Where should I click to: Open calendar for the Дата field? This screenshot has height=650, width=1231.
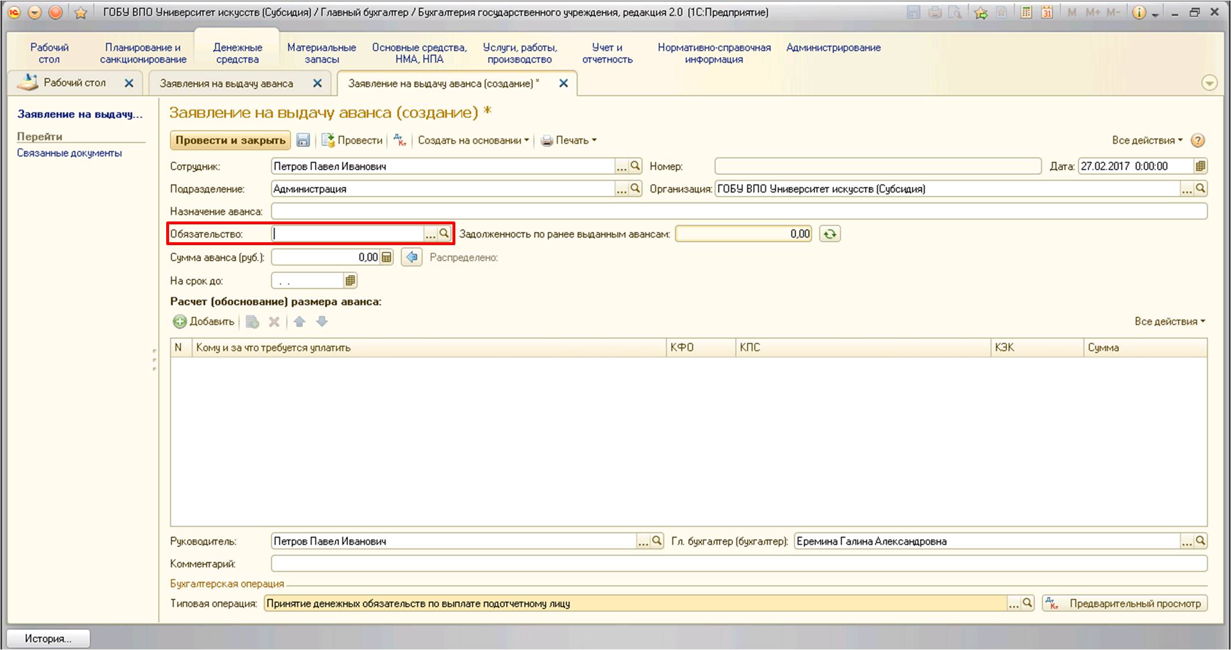point(1200,166)
